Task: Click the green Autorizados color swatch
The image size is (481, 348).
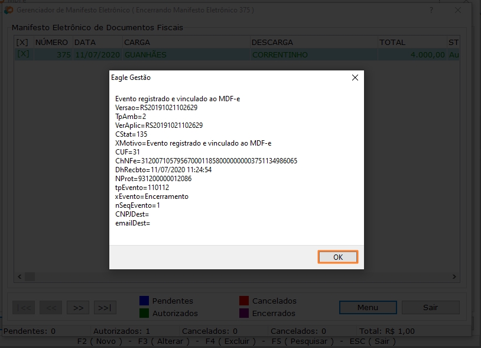Action: tap(145, 314)
